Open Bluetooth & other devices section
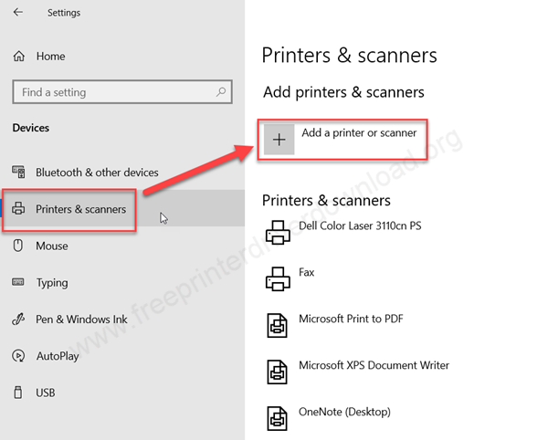Image resolution: width=548 pixels, height=440 pixels. pos(96,173)
